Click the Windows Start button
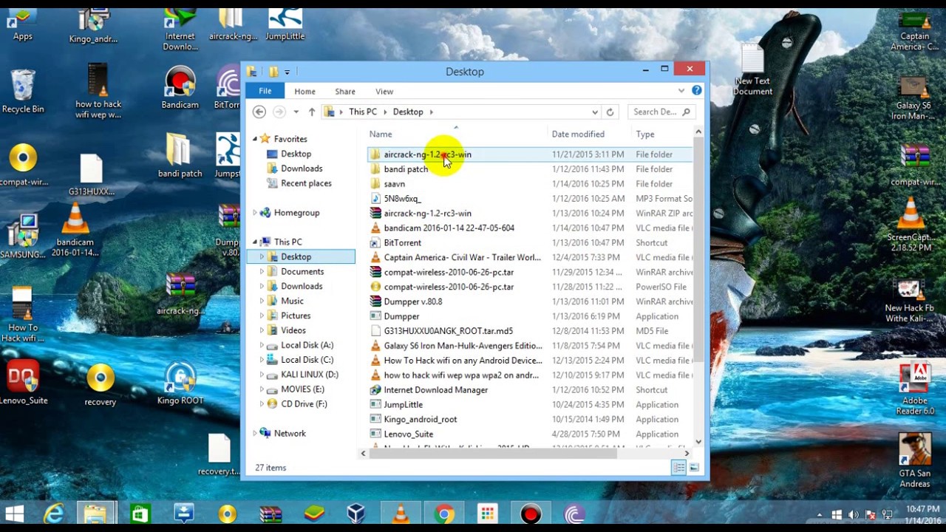The width and height of the screenshot is (946, 532). pyautogui.click(x=14, y=514)
